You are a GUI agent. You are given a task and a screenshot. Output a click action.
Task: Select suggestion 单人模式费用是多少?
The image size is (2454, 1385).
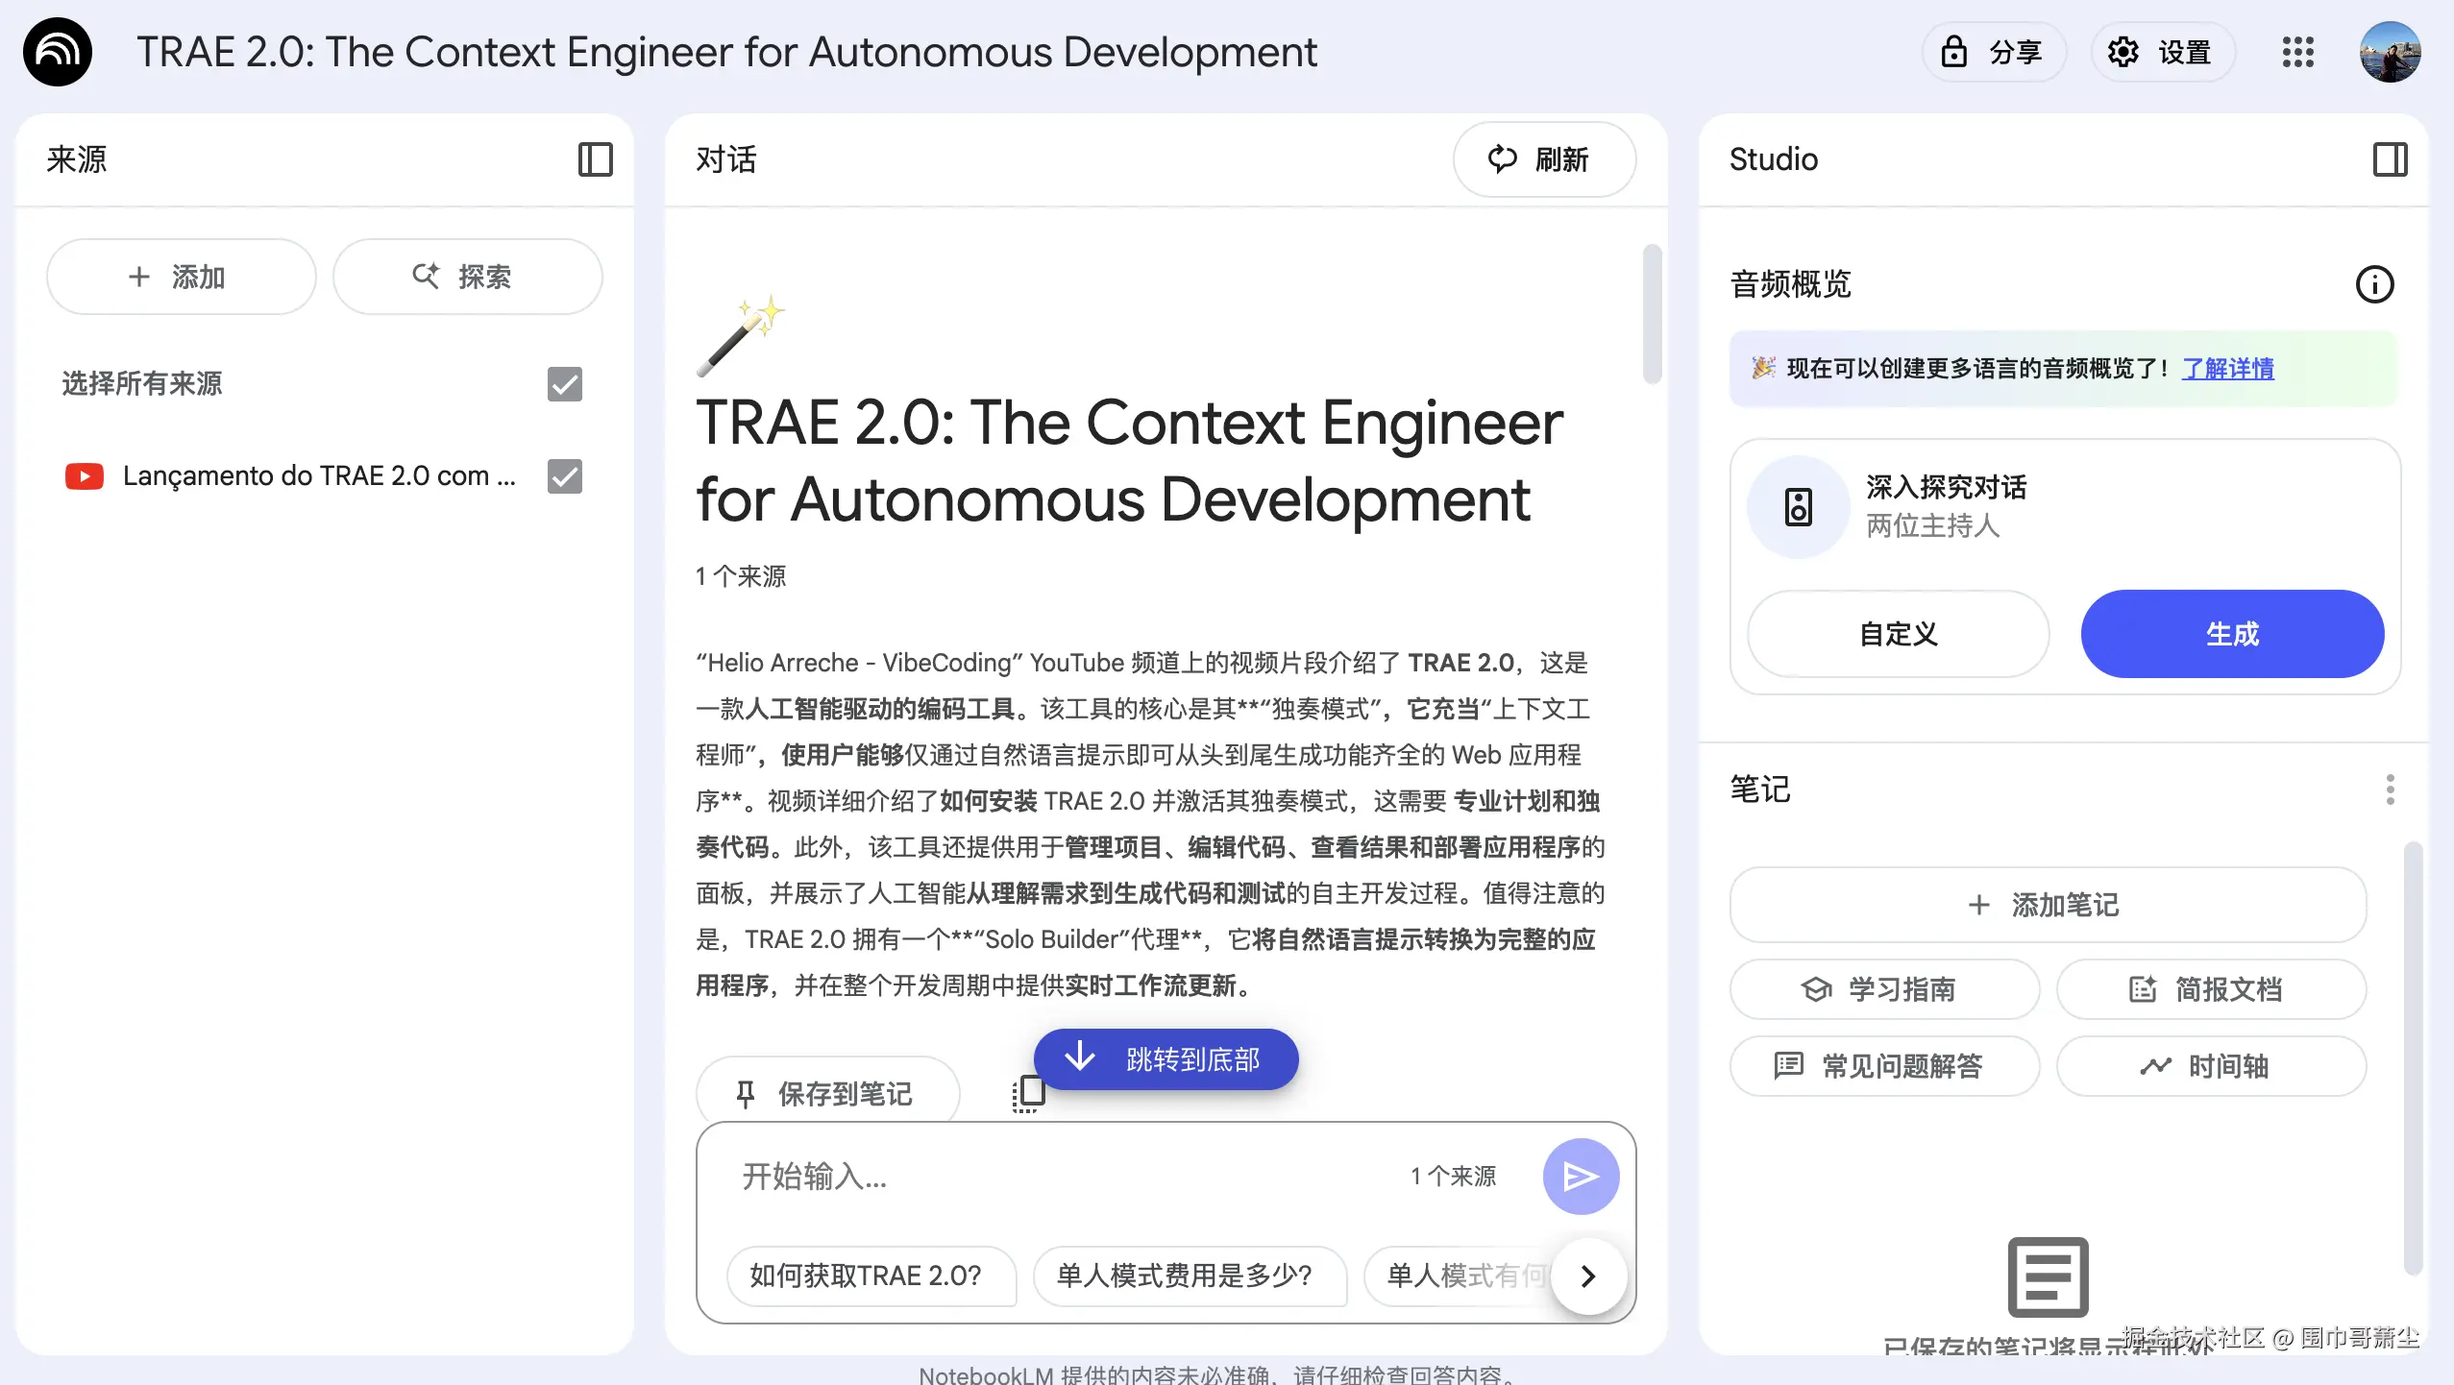tap(1189, 1276)
